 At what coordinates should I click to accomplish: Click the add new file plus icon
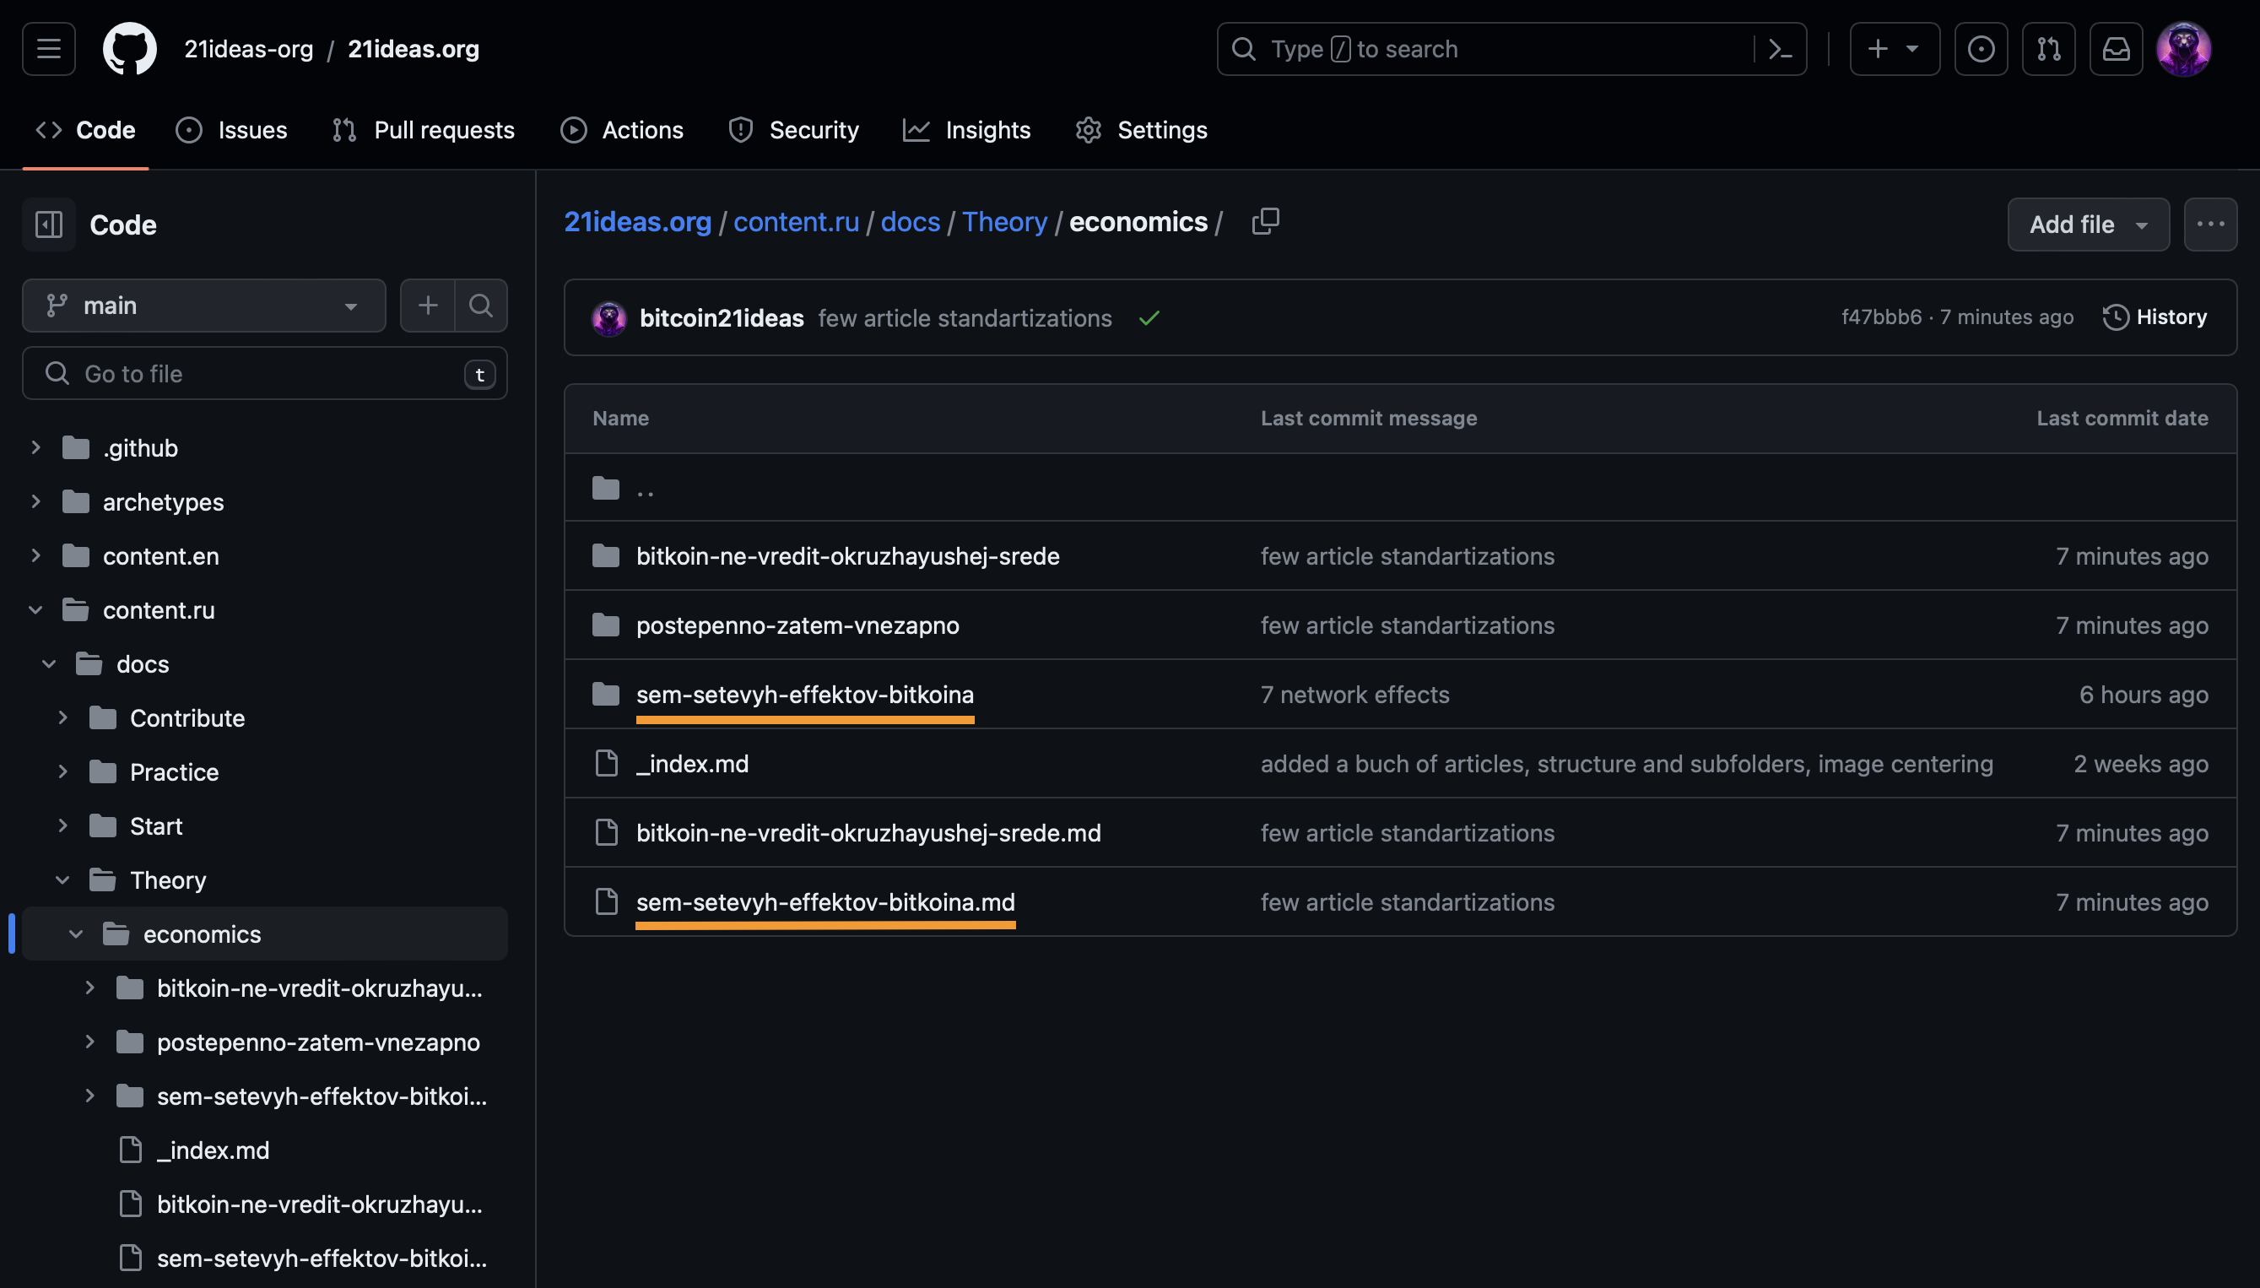428,306
